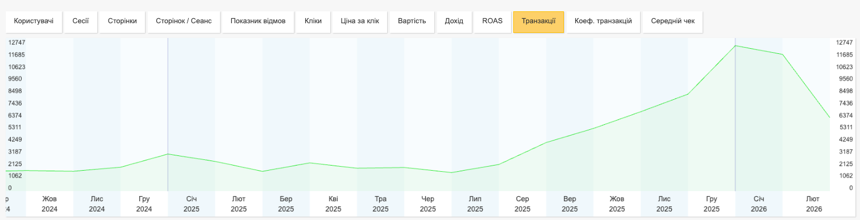Image resolution: width=860 pixels, height=220 pixels.
Task: Click the Гру 2024 month label
Action: (144, 204)
